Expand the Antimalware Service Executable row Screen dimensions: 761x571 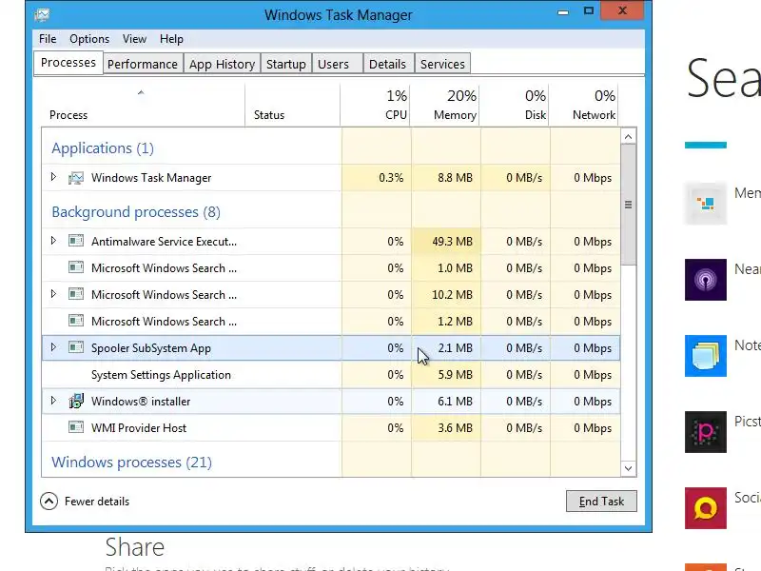tap(53, 241)
